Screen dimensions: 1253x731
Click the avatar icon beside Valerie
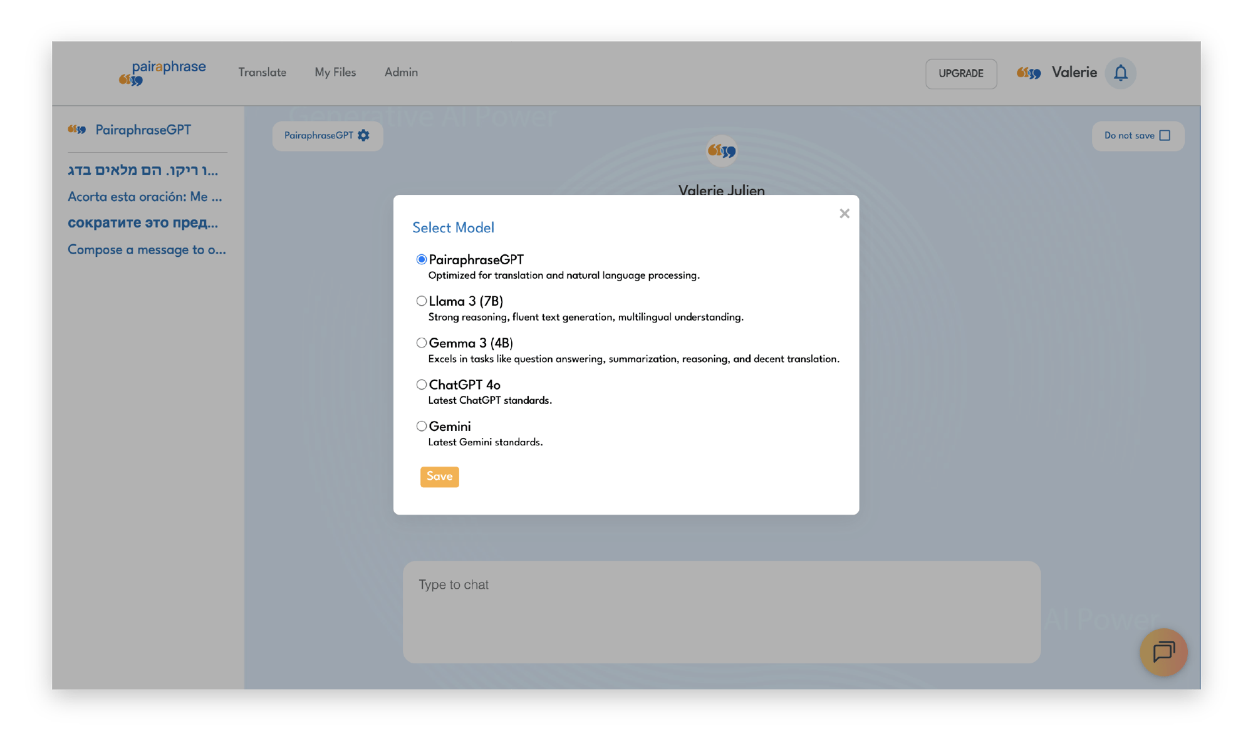pyautogui.click(x=1029, y=73)
